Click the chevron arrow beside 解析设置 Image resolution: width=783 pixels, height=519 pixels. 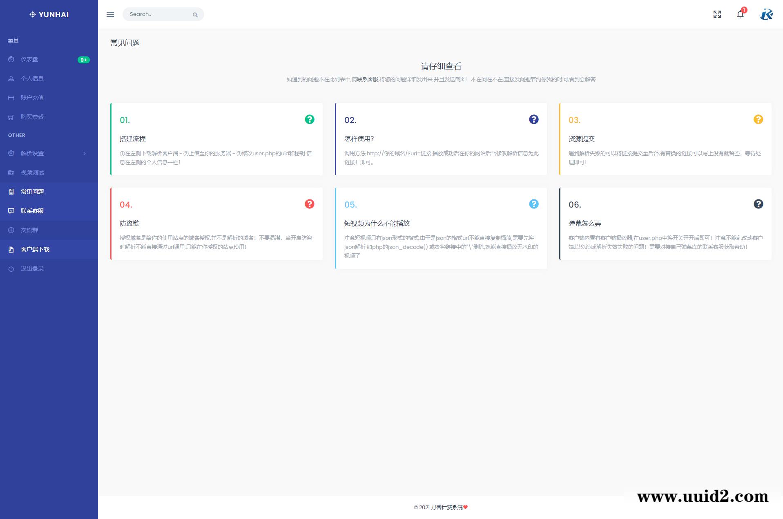(x=85, y=153)
